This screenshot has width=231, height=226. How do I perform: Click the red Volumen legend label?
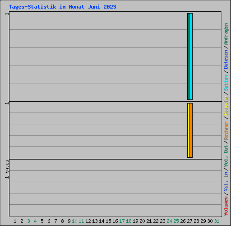pos(226,206)
